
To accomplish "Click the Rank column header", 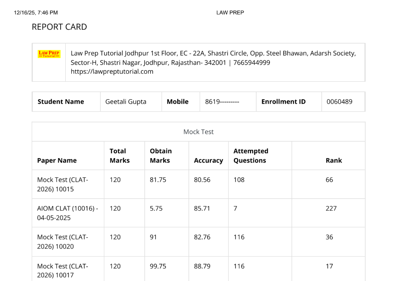I will (x=334, y=161).
